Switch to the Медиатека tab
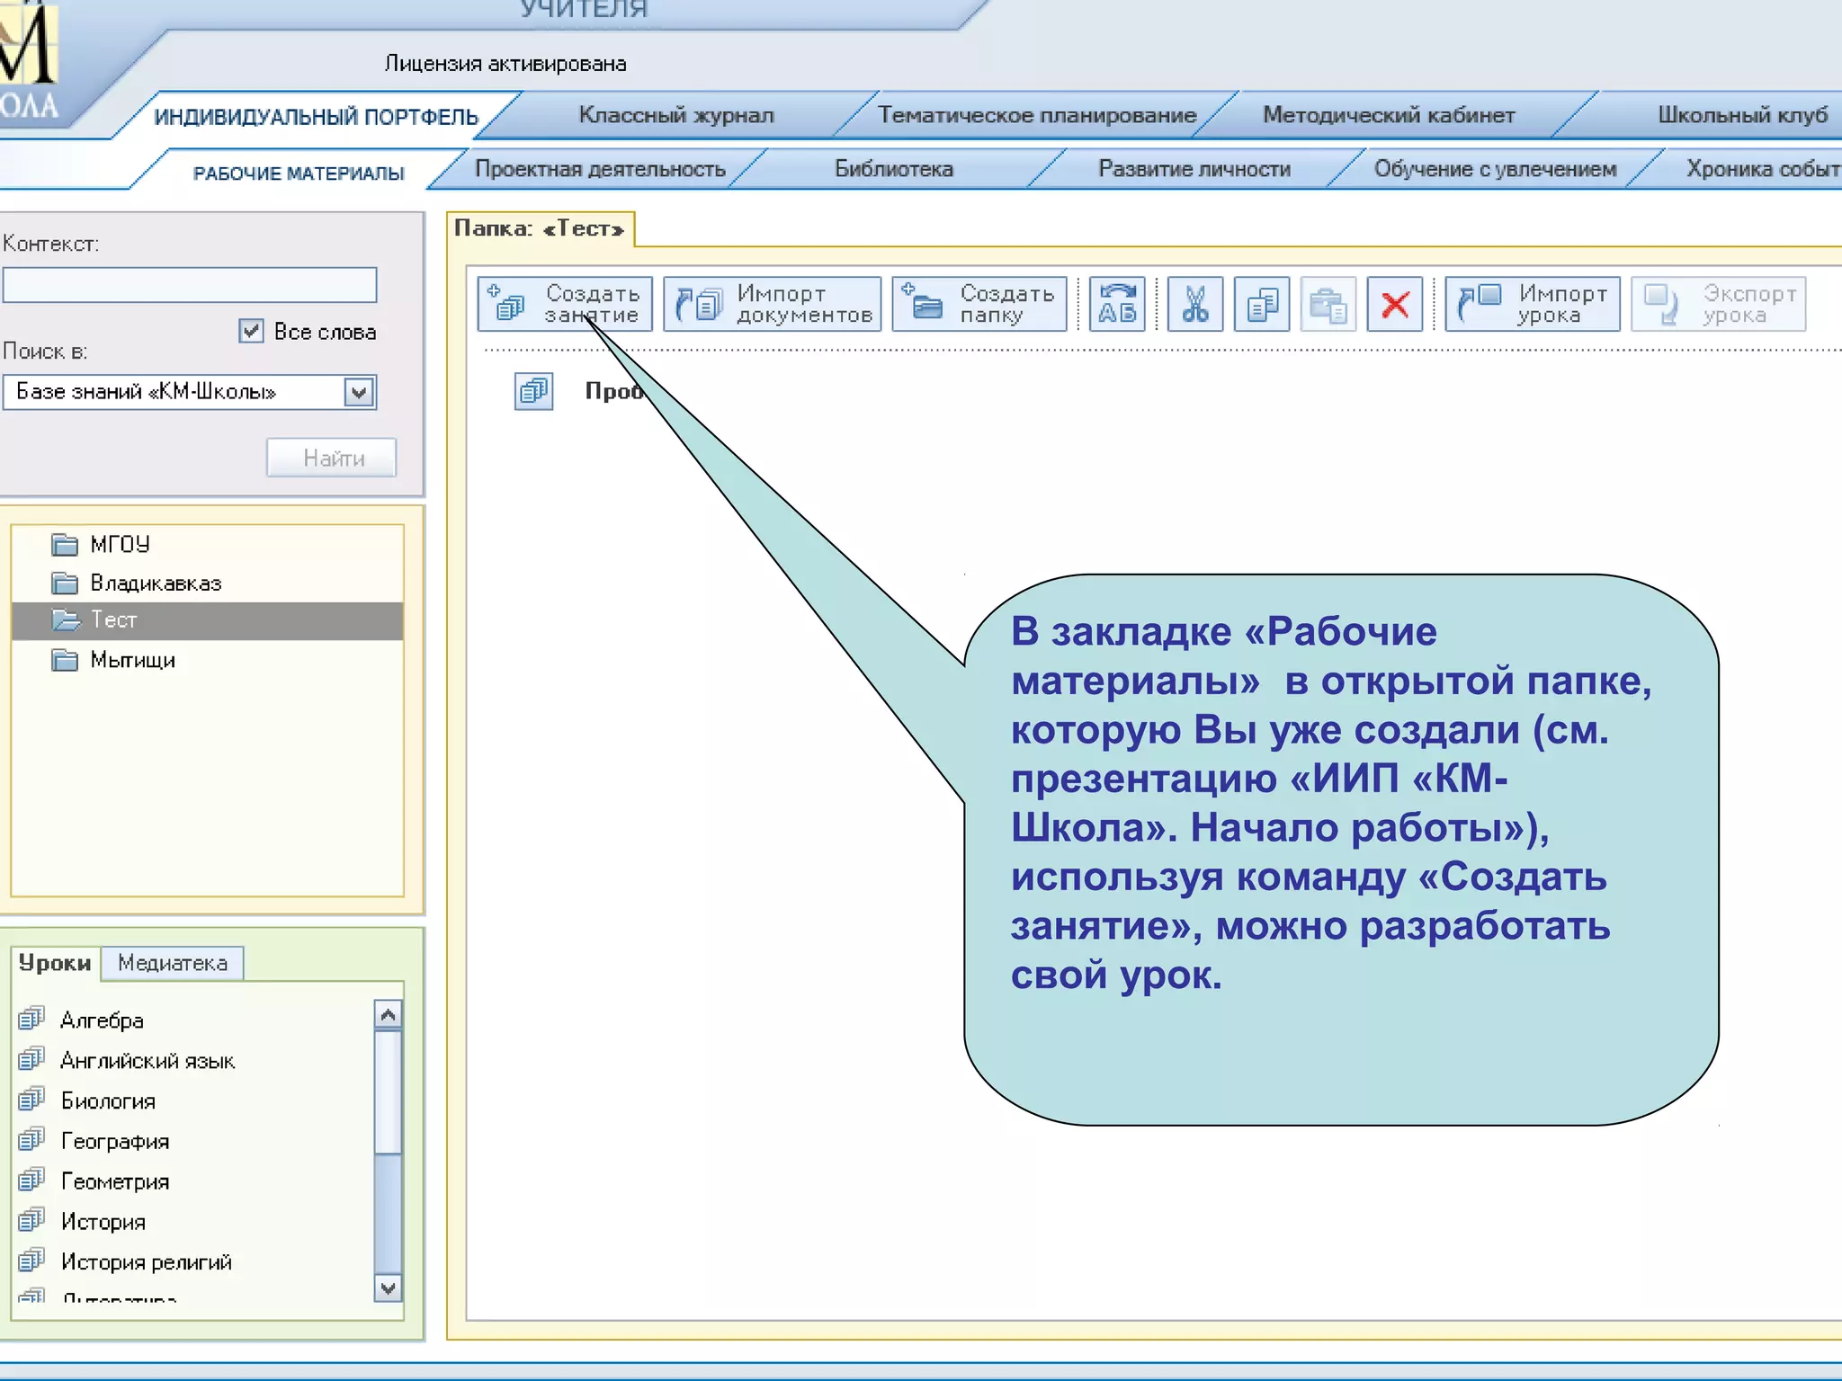The height and width of the screenshot is (1381, 1842). point(172,963)
